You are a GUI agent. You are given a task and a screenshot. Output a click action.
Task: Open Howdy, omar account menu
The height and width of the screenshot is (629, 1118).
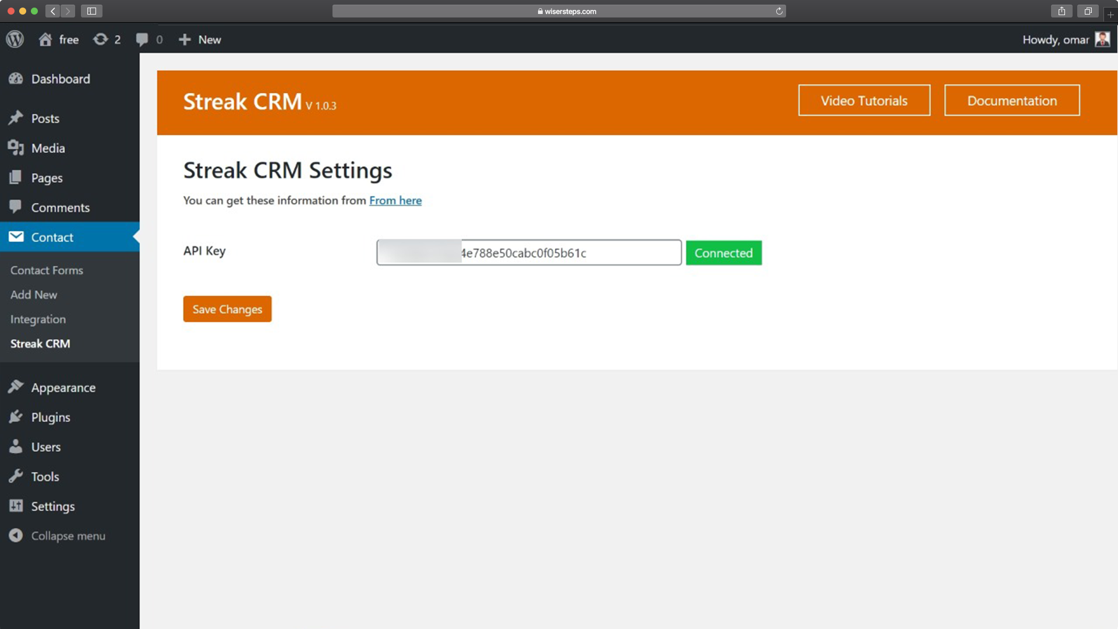point(1066,40)
